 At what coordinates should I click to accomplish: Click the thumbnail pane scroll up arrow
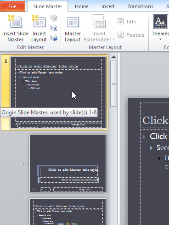tap(113, 57)
